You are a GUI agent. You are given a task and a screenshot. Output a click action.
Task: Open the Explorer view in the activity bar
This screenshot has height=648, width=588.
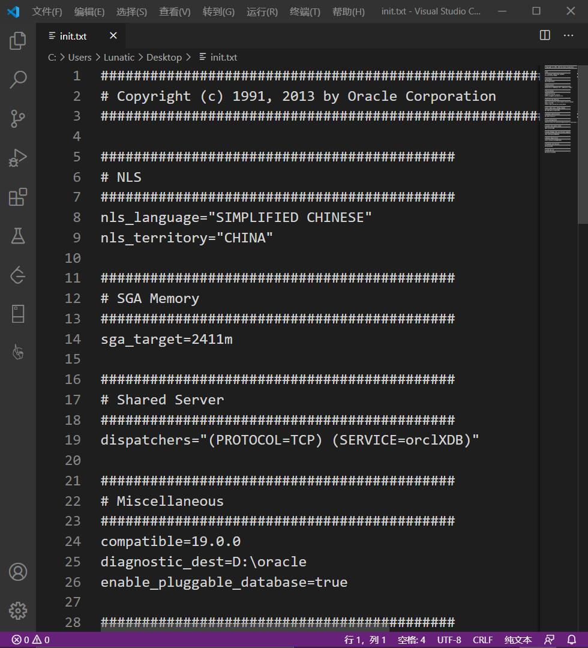[17, 40]
